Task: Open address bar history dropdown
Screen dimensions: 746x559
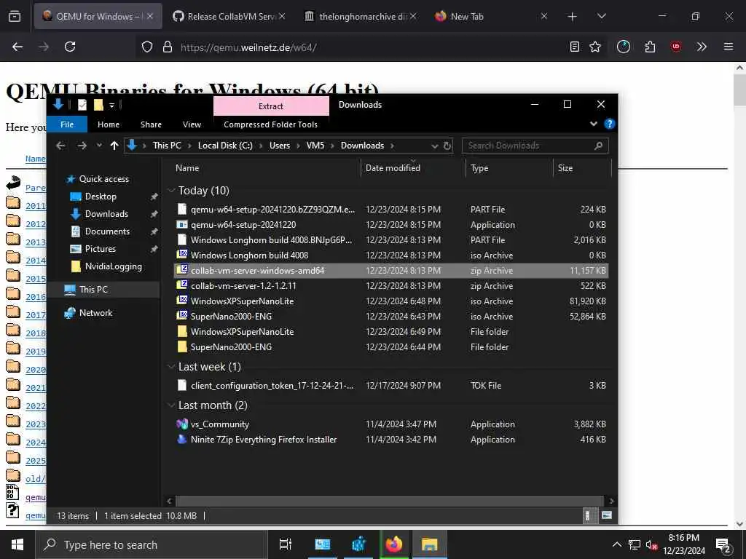Action: 434,146
